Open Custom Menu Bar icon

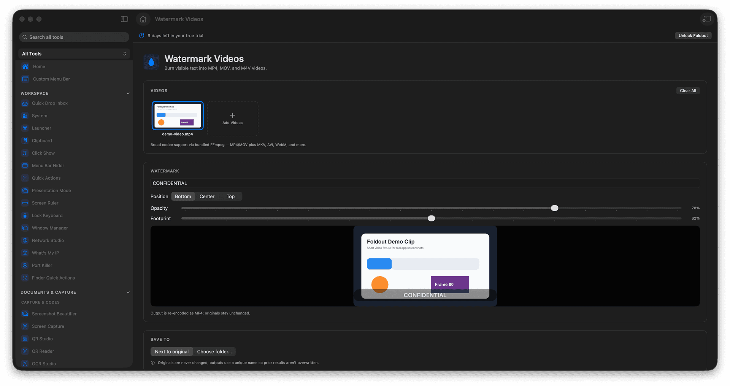pyautogui.click(x=25, y=79)
